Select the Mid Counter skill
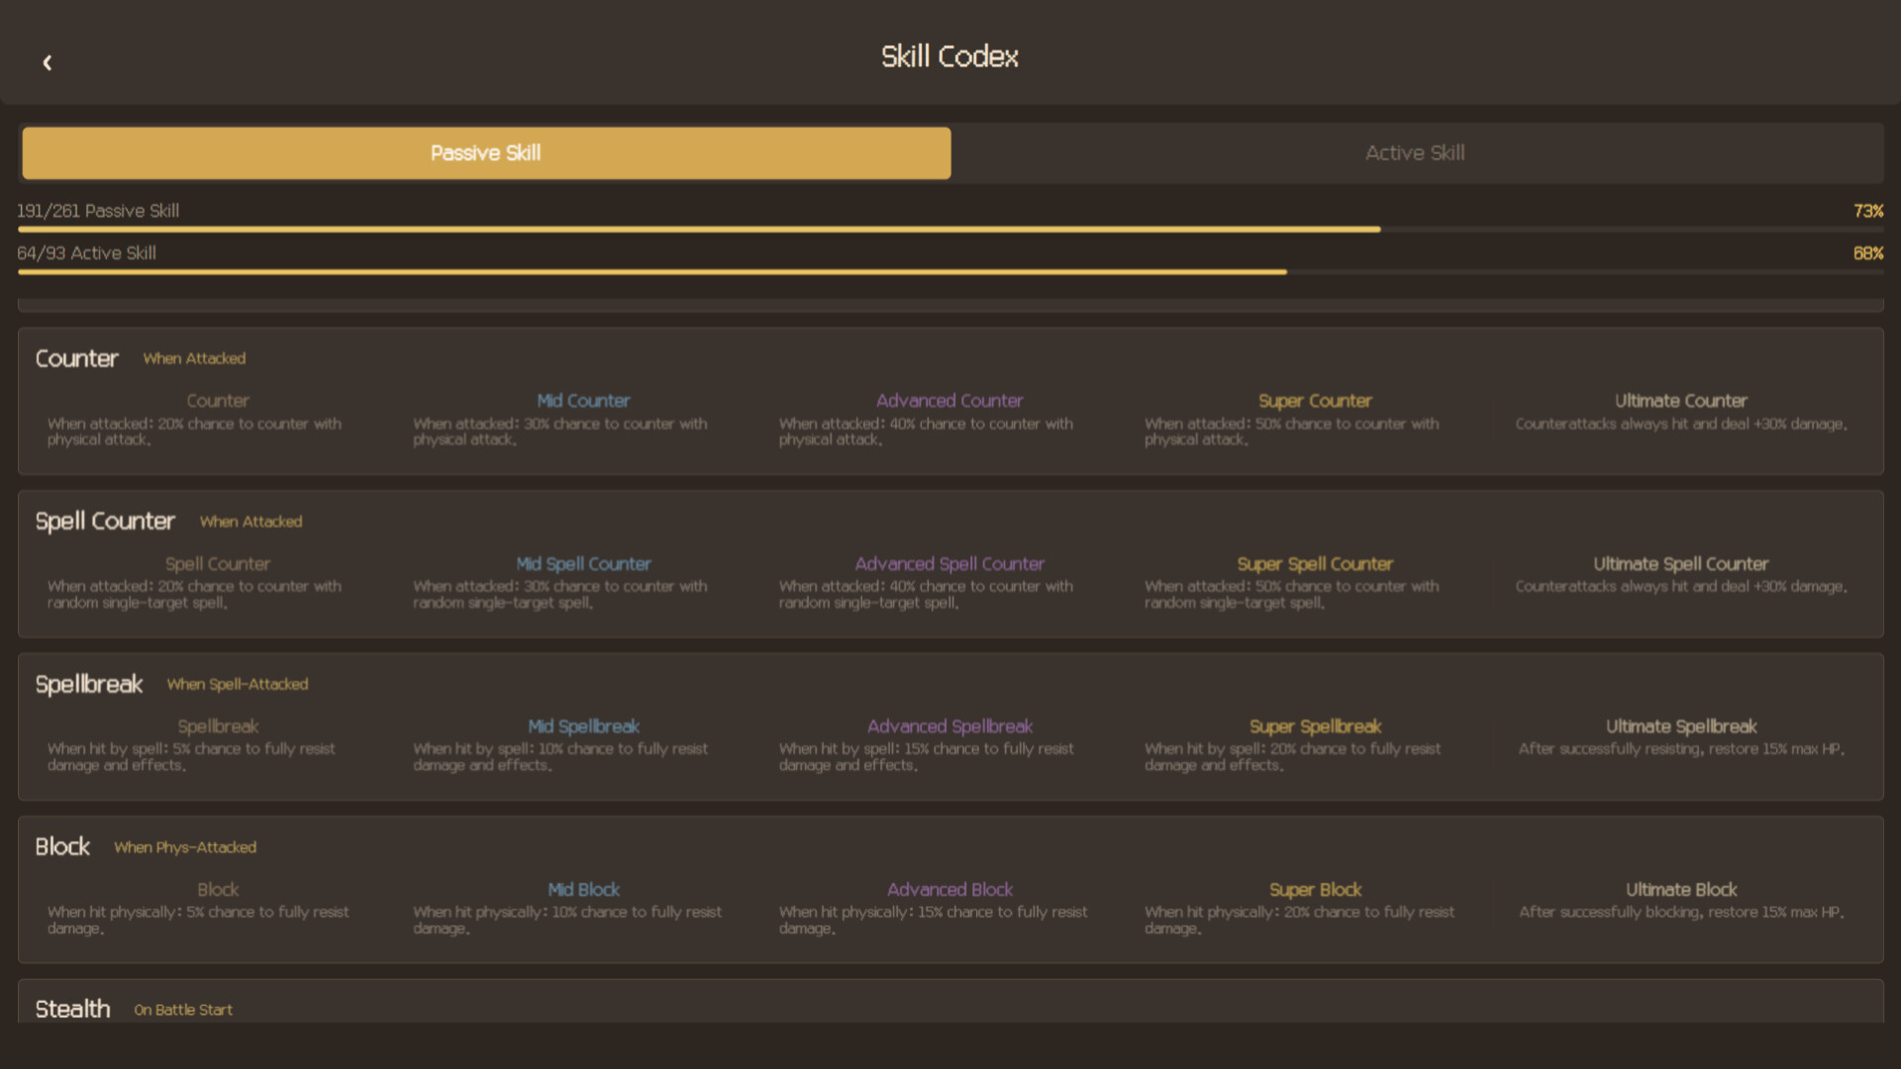 (x=583, y=401)
